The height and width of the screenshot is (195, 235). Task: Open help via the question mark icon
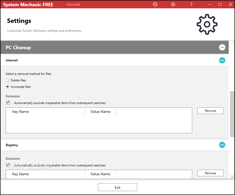point(191,4)
